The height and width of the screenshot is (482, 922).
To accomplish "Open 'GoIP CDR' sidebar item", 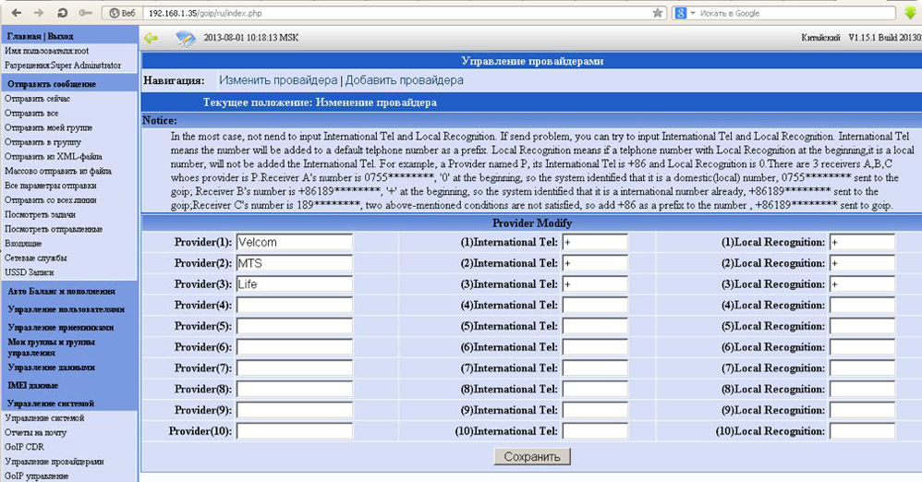I will click(24, 447).
